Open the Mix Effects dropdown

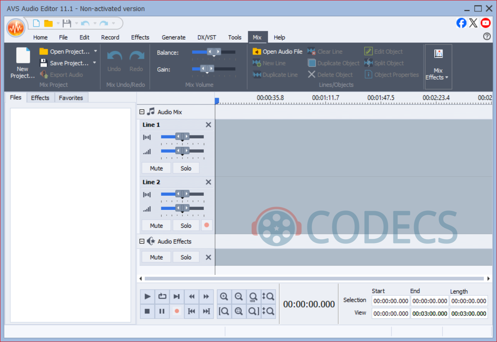(x=438, y=67)
